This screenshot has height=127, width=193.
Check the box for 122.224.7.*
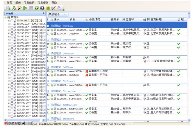[12, 65]
